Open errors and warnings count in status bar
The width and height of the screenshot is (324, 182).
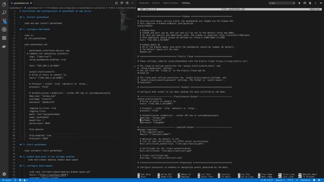pyautogui.click(x=23, y=180)
